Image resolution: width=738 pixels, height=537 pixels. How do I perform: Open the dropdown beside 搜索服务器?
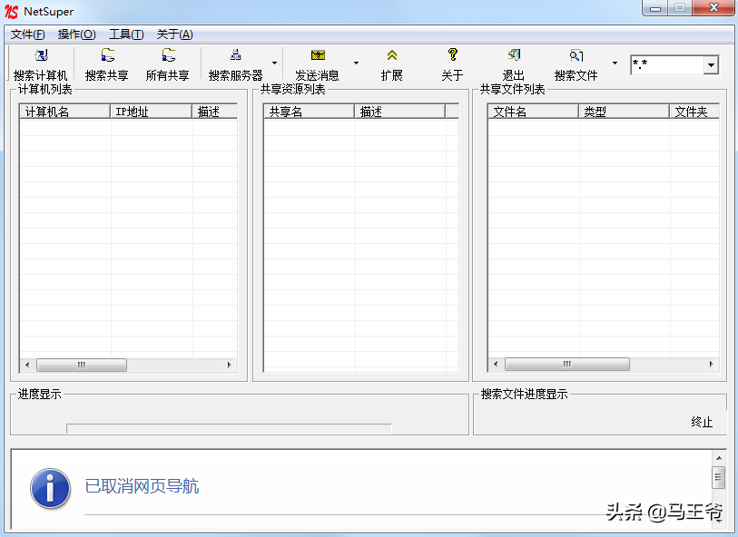tap(274, 63)
